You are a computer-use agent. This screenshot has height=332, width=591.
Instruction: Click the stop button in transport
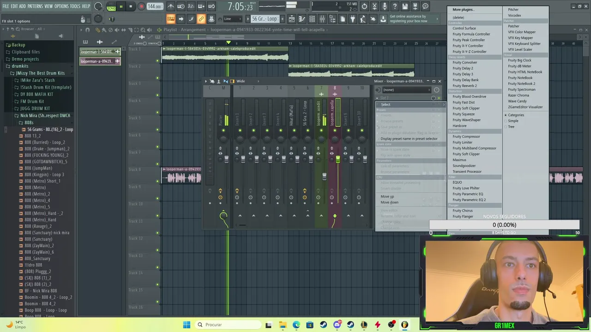(x=131, y=6)
